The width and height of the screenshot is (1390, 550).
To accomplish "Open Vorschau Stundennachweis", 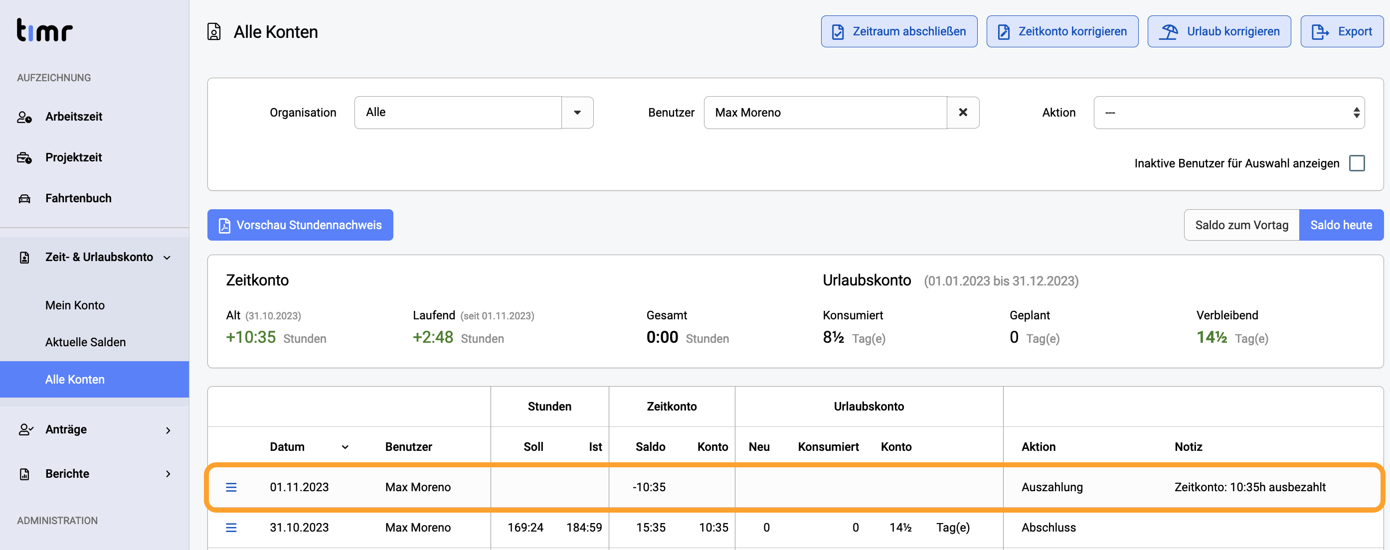I will click(x=300, y=225).
